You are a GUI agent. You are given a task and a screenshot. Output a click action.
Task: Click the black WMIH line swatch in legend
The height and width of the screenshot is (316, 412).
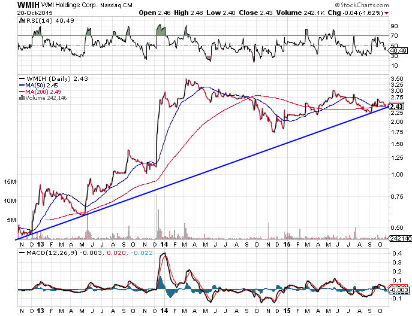pos(22,78)
